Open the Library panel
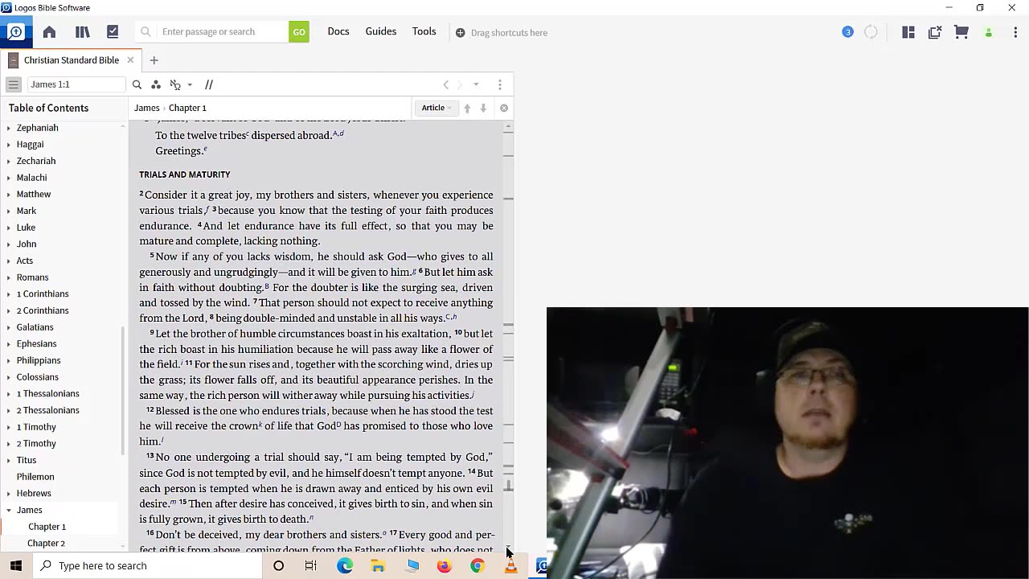1029x579 pixels. click(x=82, y=32)
